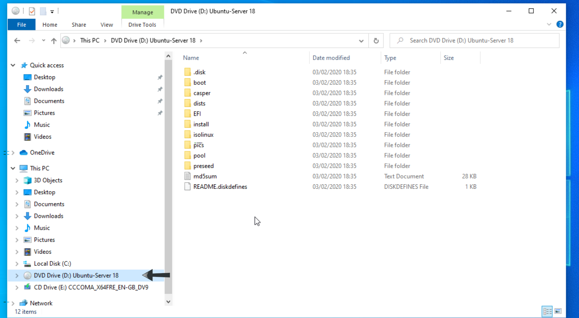Image resolution: width=579 pixels, height=318 pixels.
Task: Expand the 3D Objects node
Action: click(17, 180)
